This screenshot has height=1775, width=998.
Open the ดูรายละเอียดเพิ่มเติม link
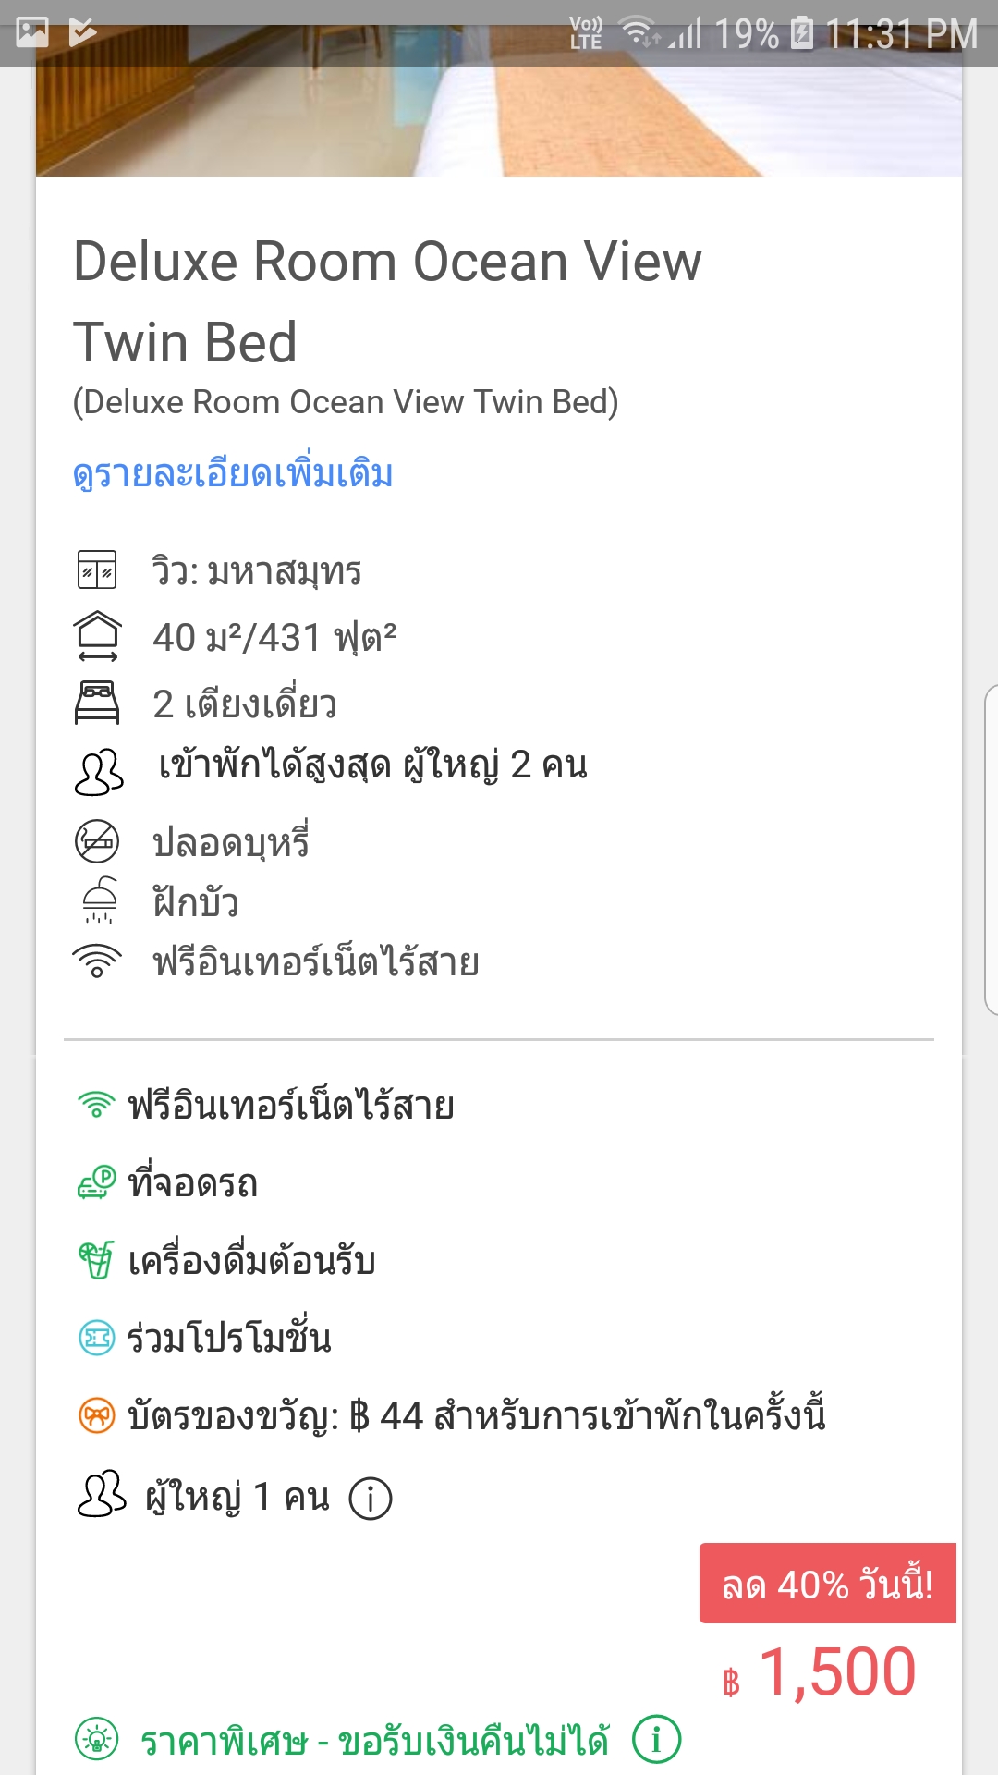point(233,474)
